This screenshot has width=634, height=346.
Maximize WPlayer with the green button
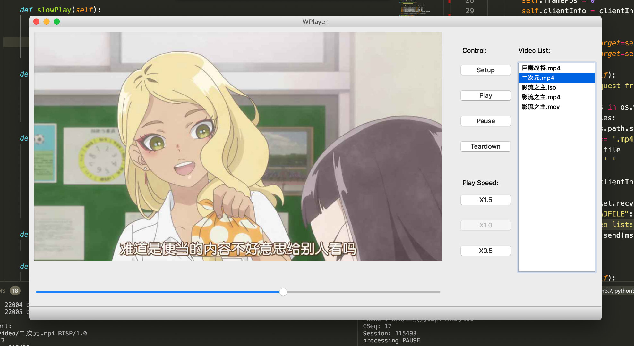point(57,21)
